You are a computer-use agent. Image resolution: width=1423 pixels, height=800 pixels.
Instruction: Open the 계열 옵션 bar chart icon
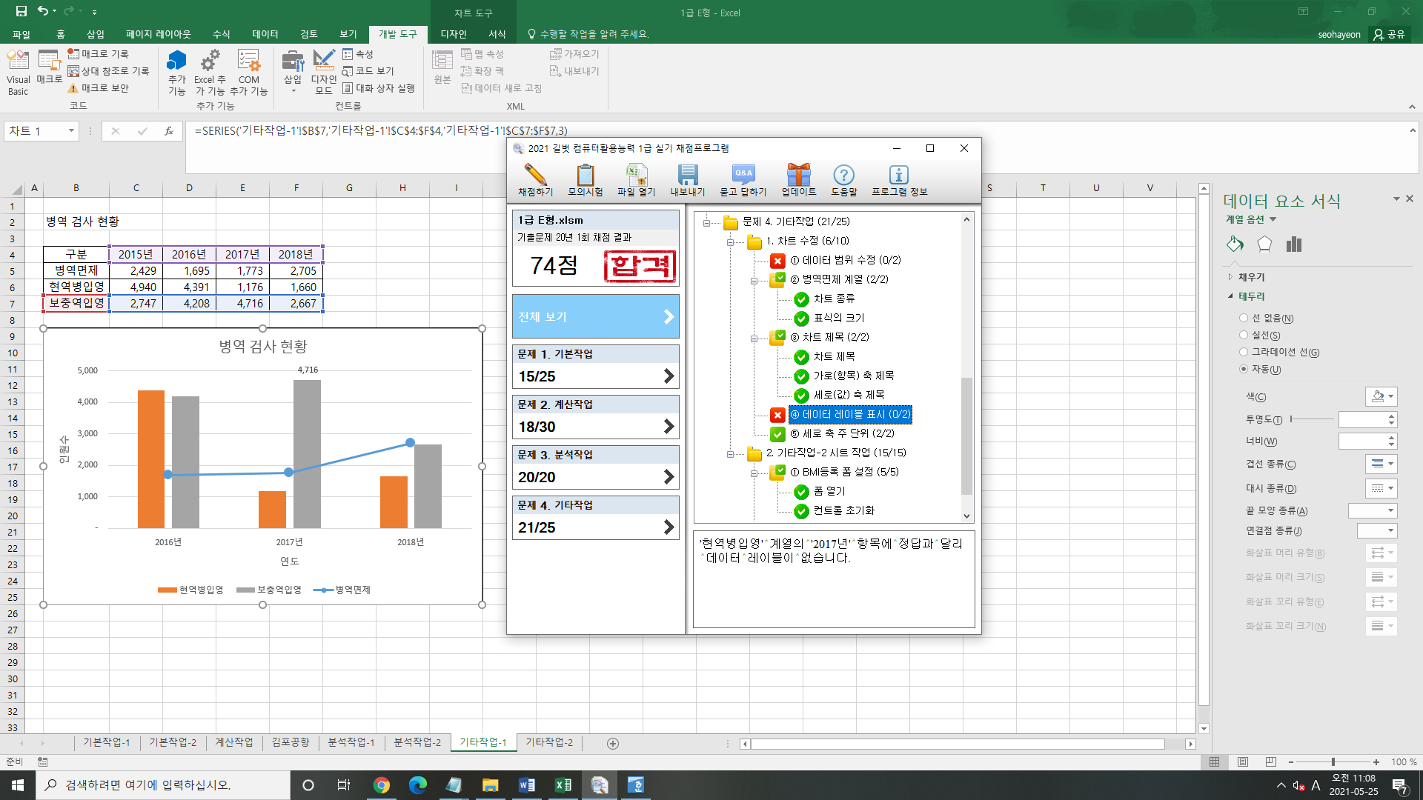[1294, 244]
